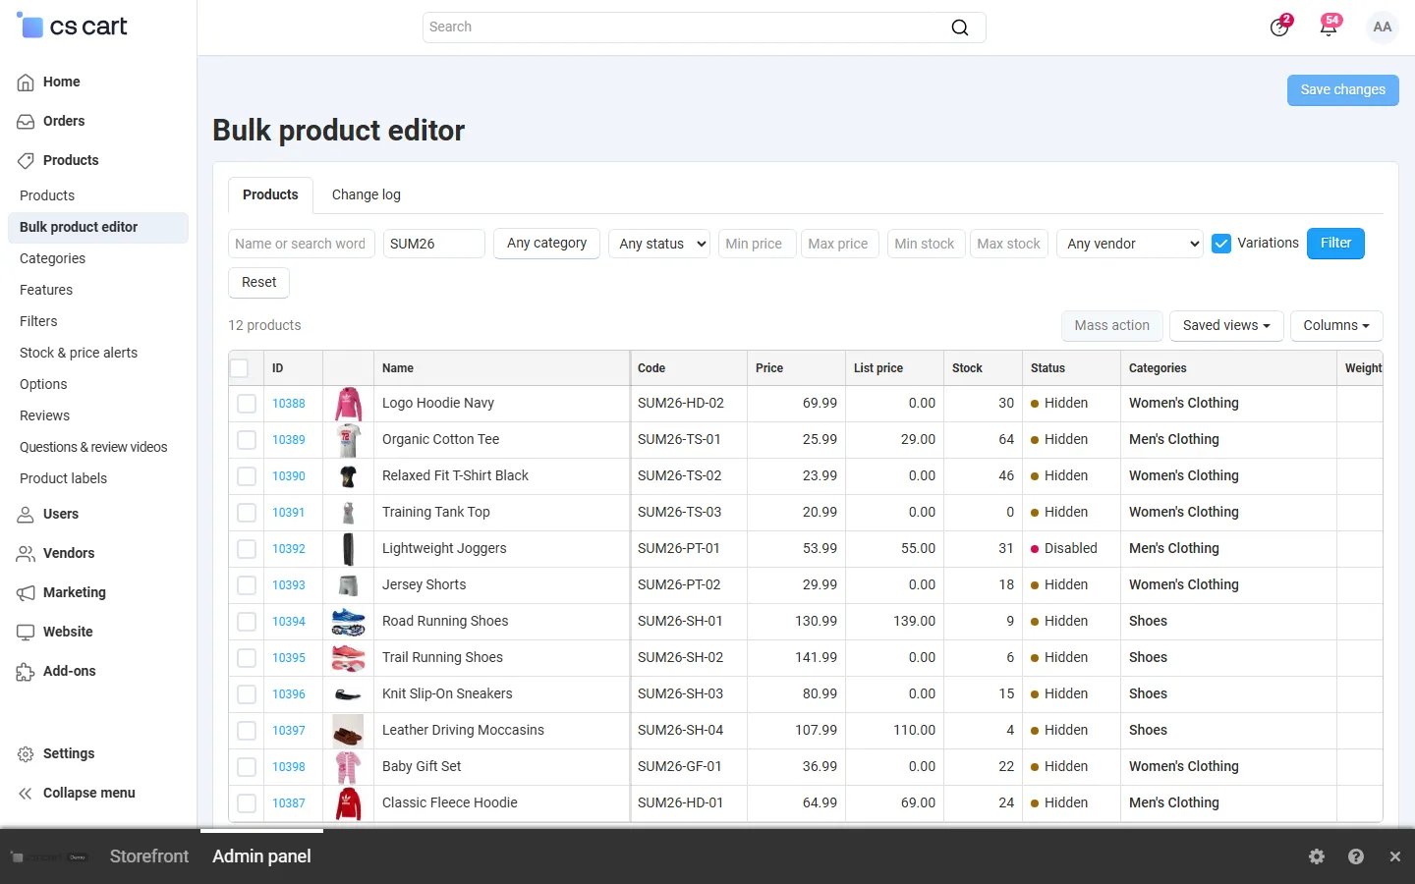Open the Any category selector

[547, 244]
